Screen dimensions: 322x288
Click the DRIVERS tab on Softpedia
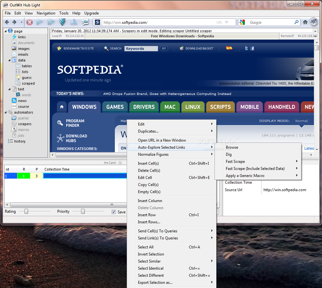coord(144,107)
